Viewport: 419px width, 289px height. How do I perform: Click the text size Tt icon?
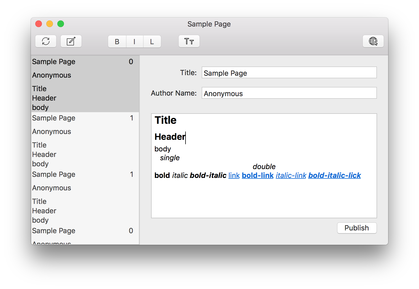189,41
